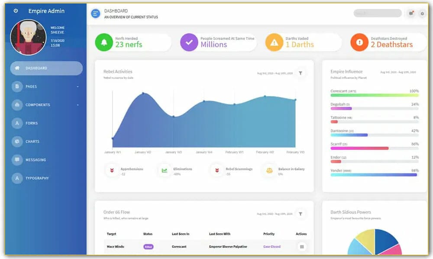
Task: Click the purple Killed status badge
Action: (x=148, y=246)
